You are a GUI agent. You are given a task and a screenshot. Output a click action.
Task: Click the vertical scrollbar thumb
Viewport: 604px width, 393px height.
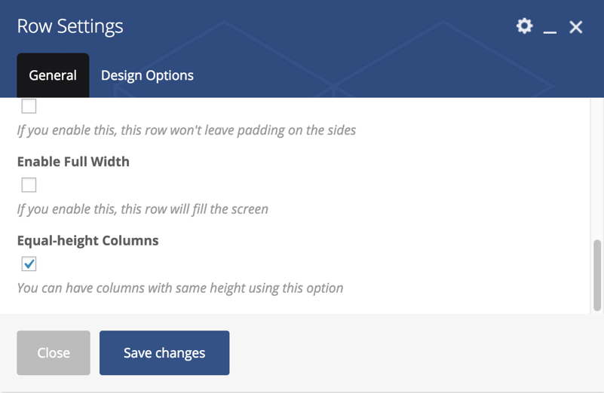(597, 276)
